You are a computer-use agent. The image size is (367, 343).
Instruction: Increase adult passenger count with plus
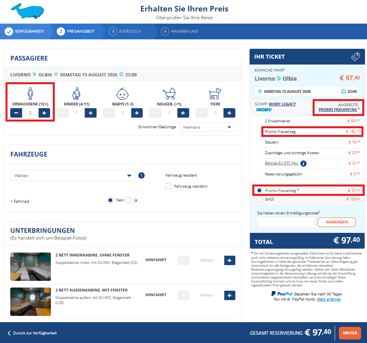pos(44,113)
